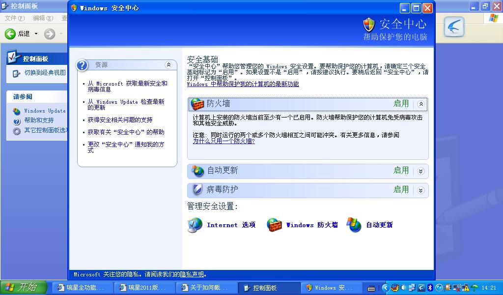Click the Forward arrow button in Control Panel
503x295 pixels.
pos(50,34)
